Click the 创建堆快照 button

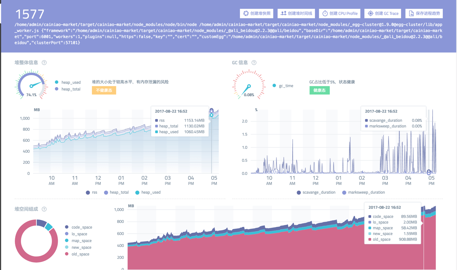[x=257, y=13]
